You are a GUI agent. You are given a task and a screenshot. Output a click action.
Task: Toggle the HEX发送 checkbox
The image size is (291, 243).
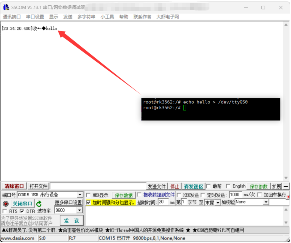pyautogui.click(x=179, y=195)
